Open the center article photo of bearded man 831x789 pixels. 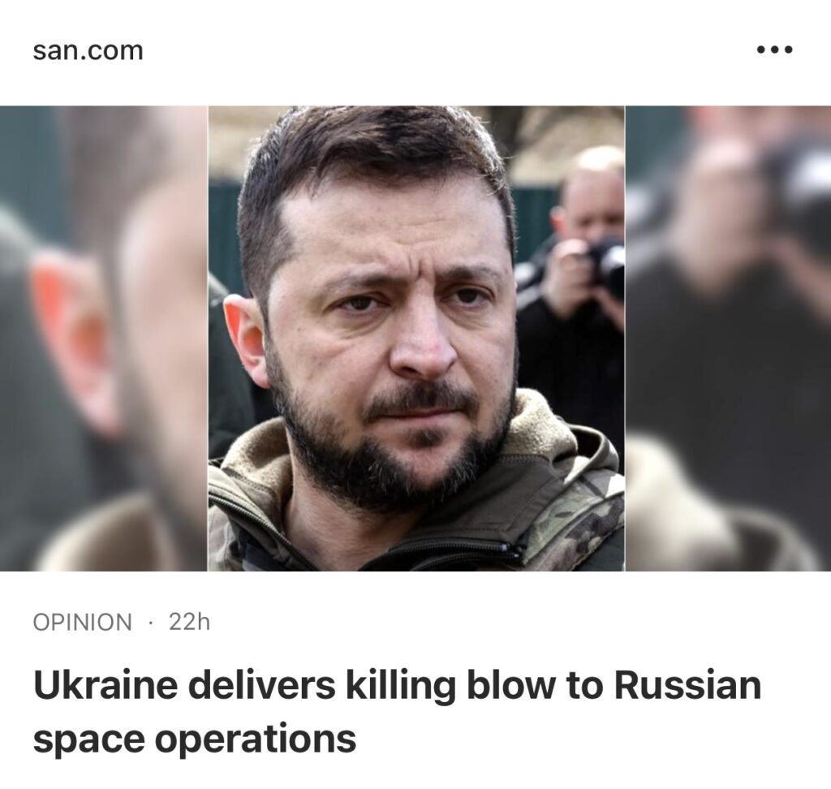416,338
